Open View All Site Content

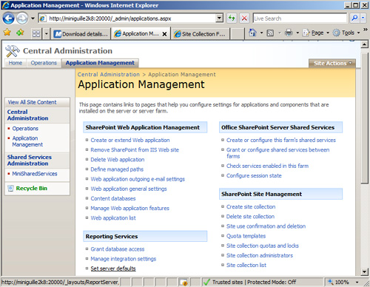[x=32, y=102]
